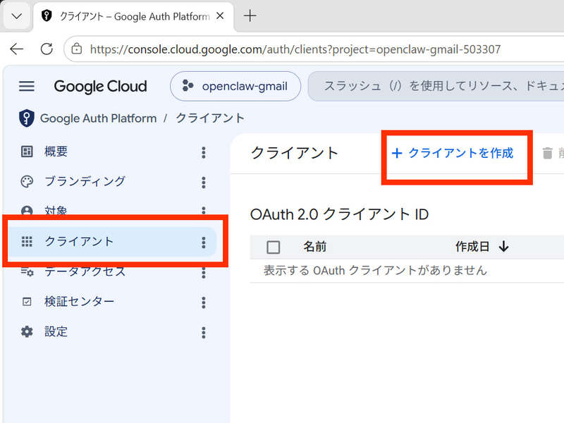Toggle the select-all checkbox in the table header
This screenshot has height=423, width=564.
click(274, 247)
